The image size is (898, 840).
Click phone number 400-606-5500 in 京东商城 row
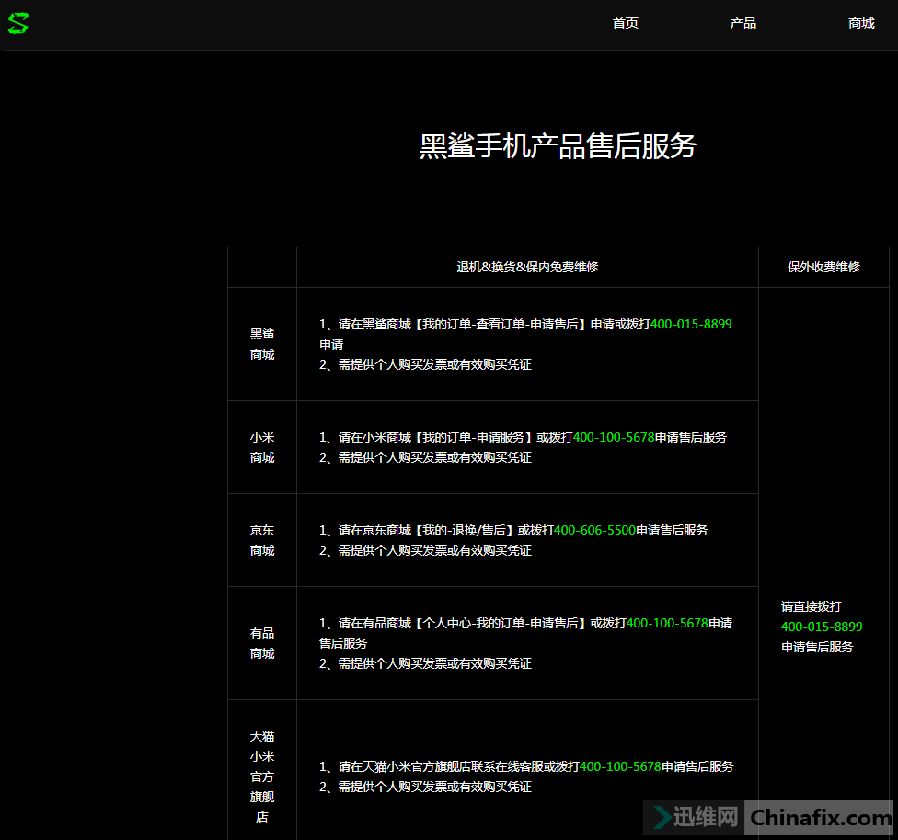595,530
